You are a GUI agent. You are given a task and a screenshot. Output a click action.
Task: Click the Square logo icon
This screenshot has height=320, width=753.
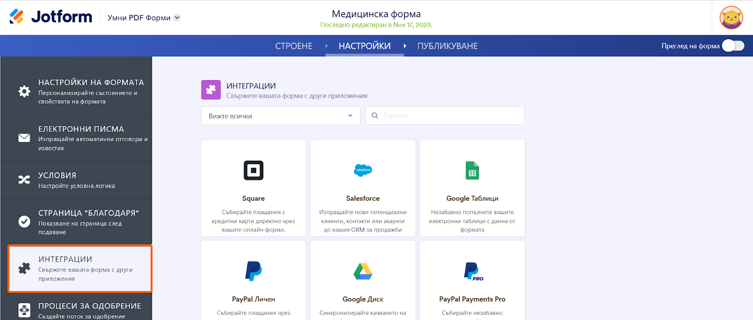[253, 170]
